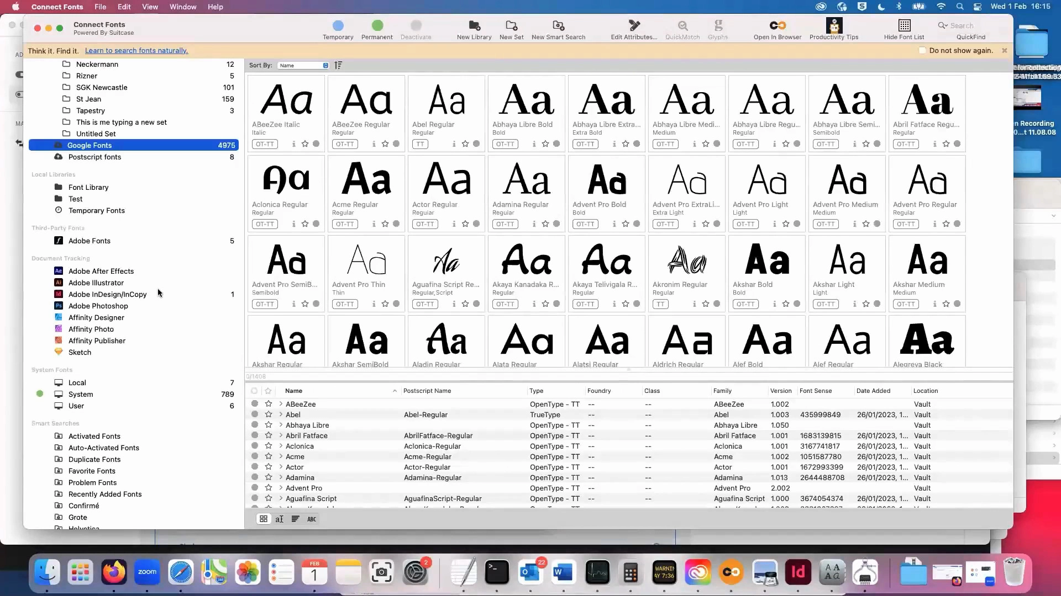Expand Abhaya Libre family row
Image resolution: width=1061 pixels, height=596 pixels.
pyautogui.click(x=281, y=425)
